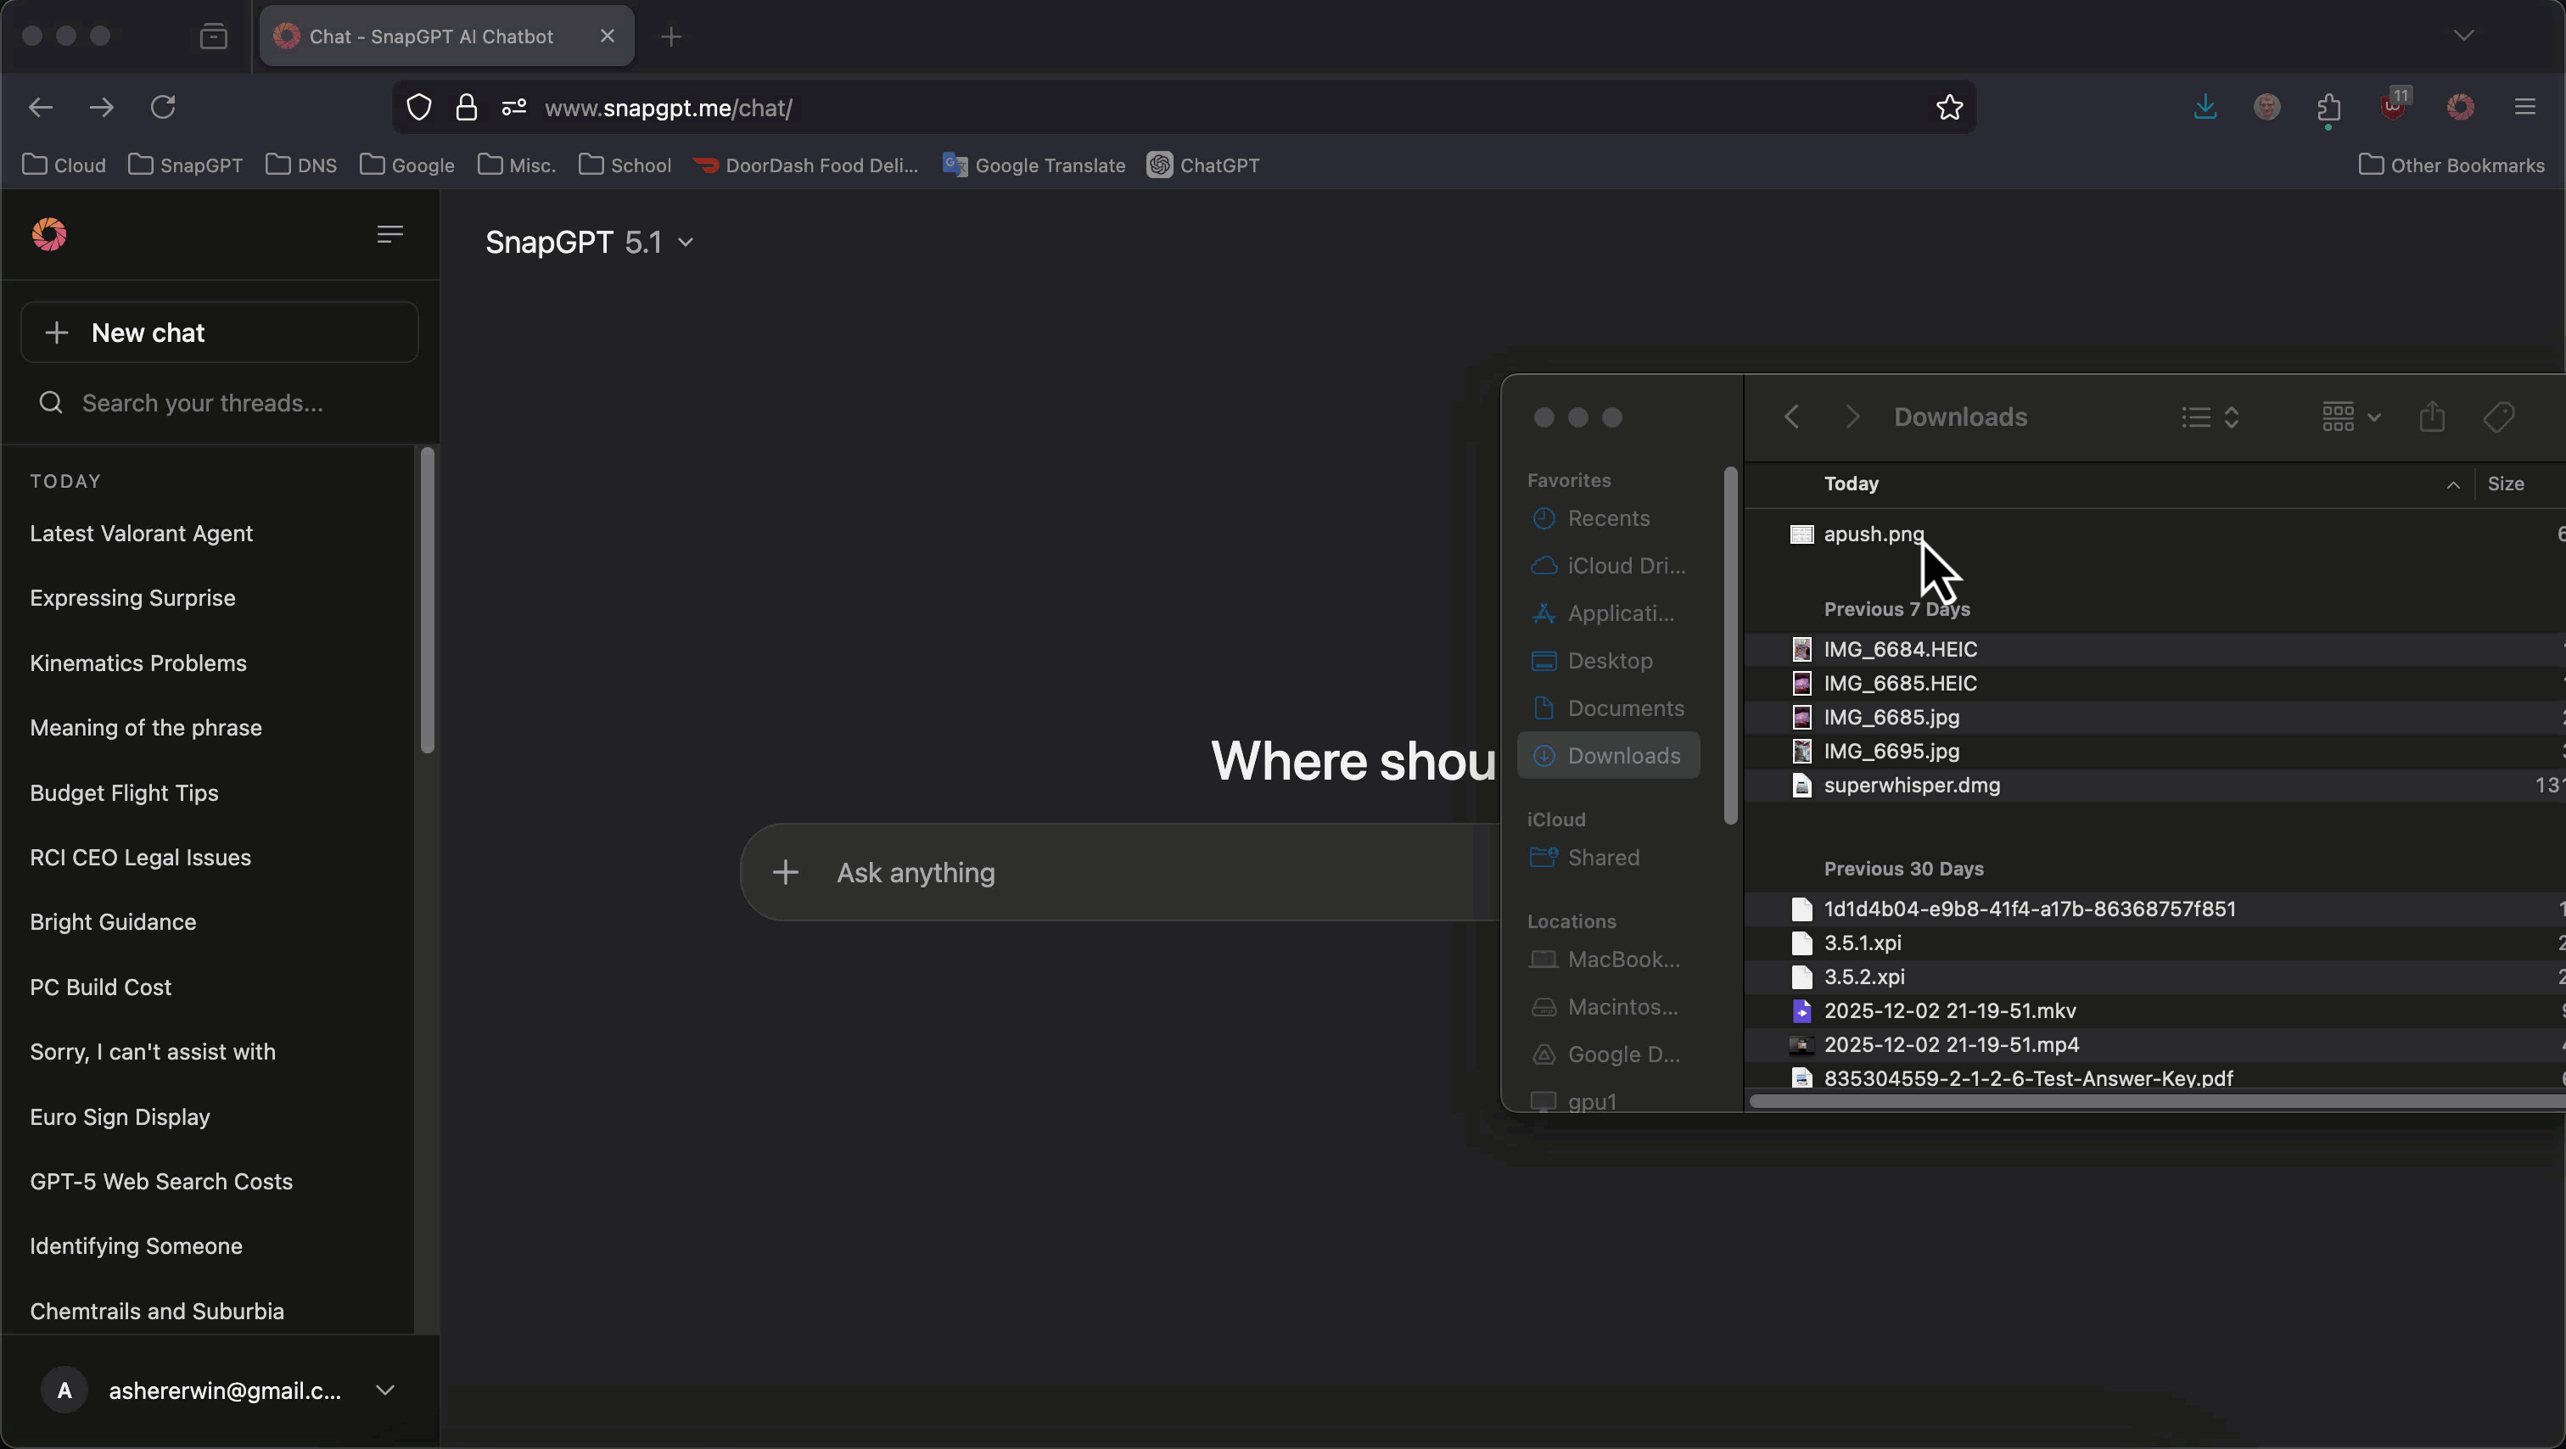Screen dimensions: 2566x1449
Task: Select Shared in Finder sidebar
Action: [x=1608, y=858]
